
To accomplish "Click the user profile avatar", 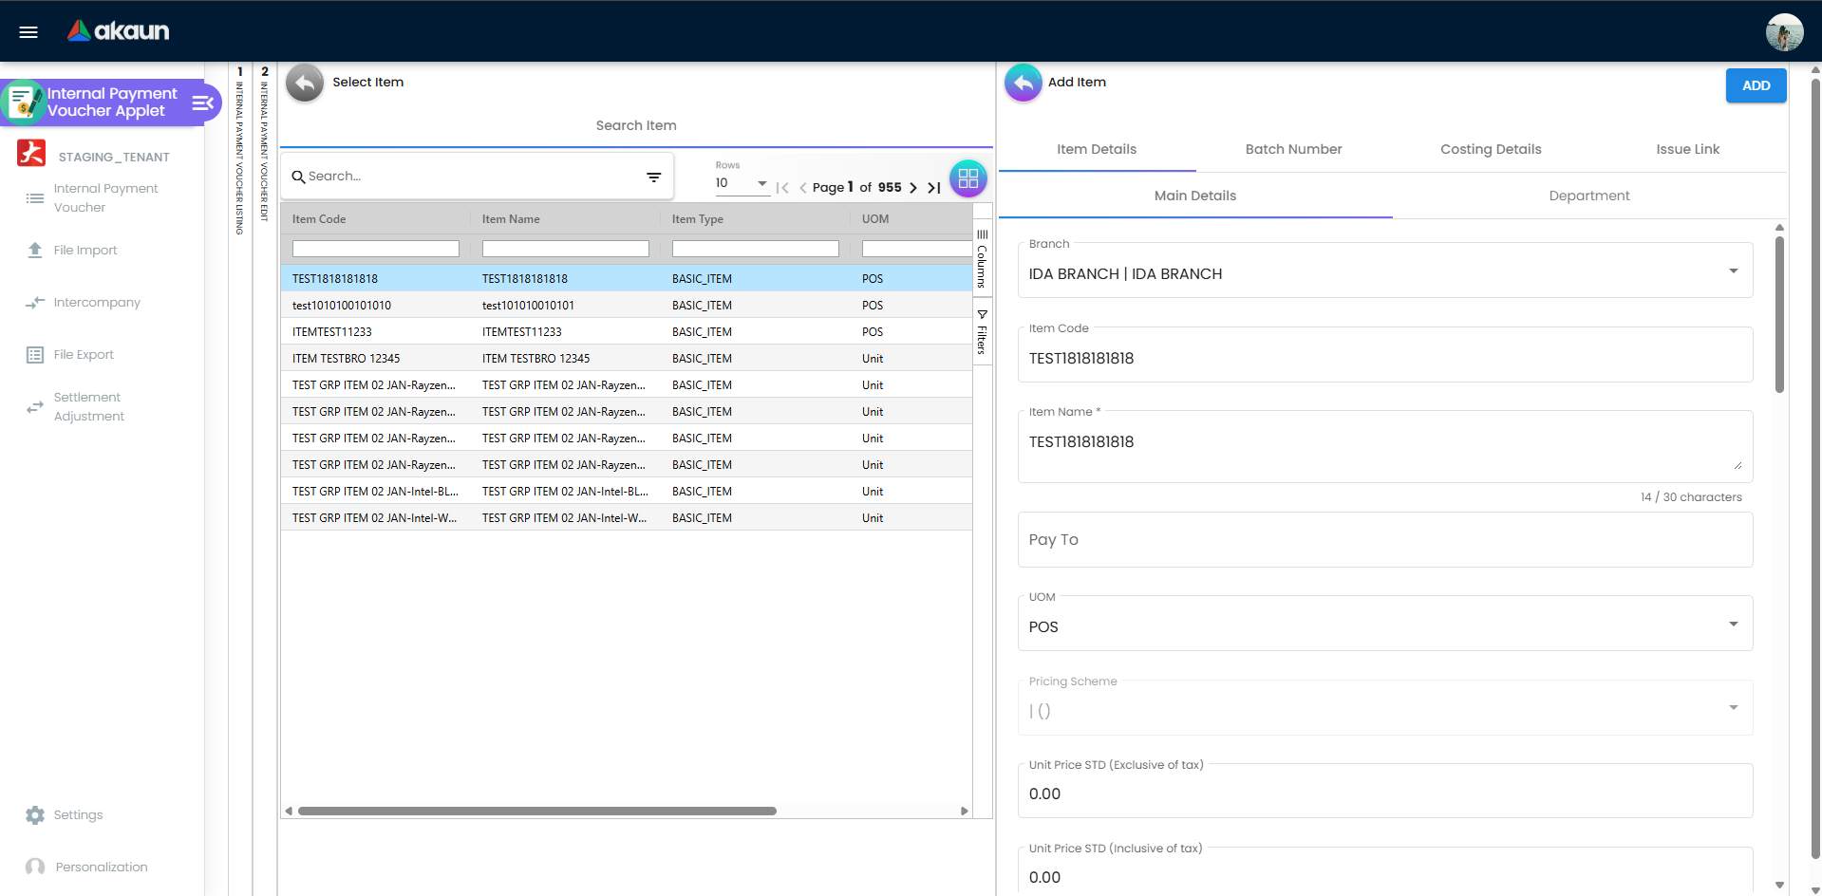I will pos(1784,32).
